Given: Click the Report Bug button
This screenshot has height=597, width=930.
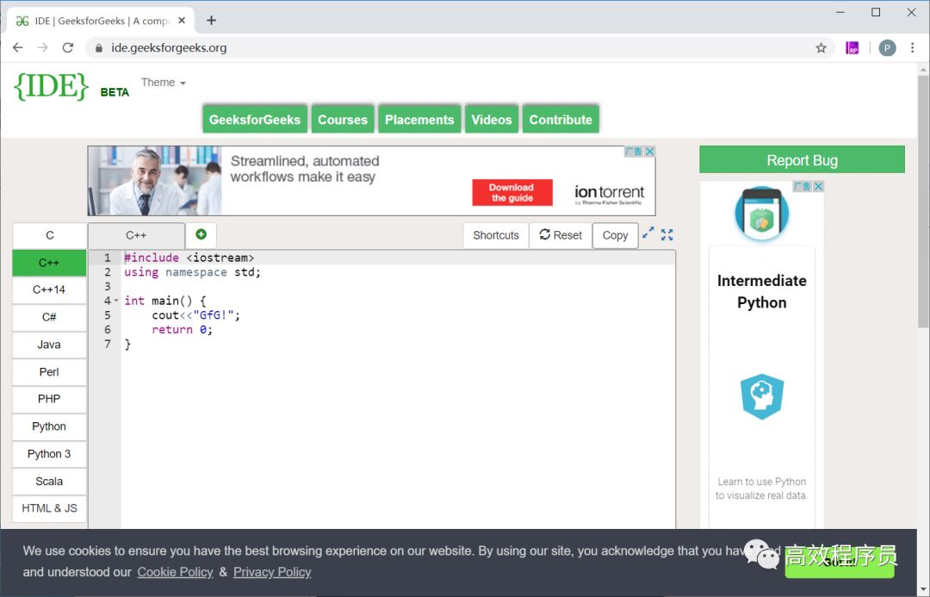Looking at the screenshot, I should click(802, 159).
